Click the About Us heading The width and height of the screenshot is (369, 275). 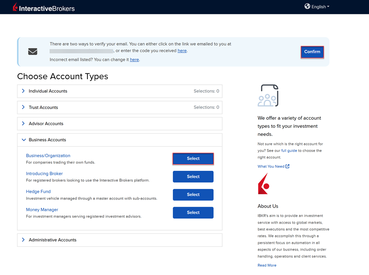click(268, 206)
